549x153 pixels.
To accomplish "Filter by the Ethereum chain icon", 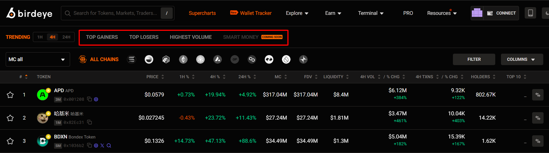I will pos(183,59).
